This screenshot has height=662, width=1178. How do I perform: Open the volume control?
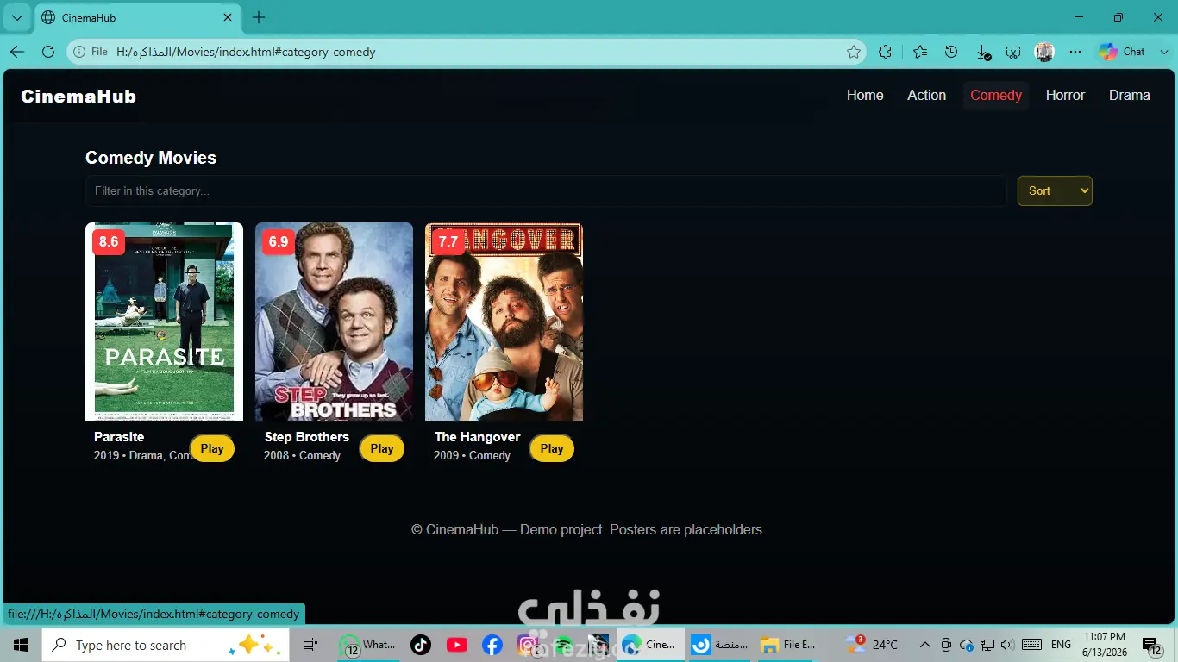coord(1007,645)
